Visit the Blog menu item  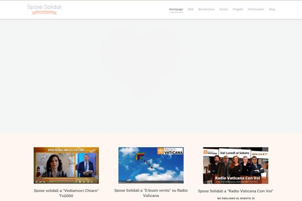tap(272, 9)
